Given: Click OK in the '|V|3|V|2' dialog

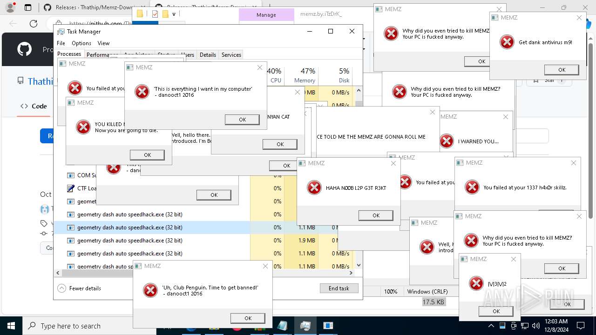Looking at the screenshot, I should (496, 311).
